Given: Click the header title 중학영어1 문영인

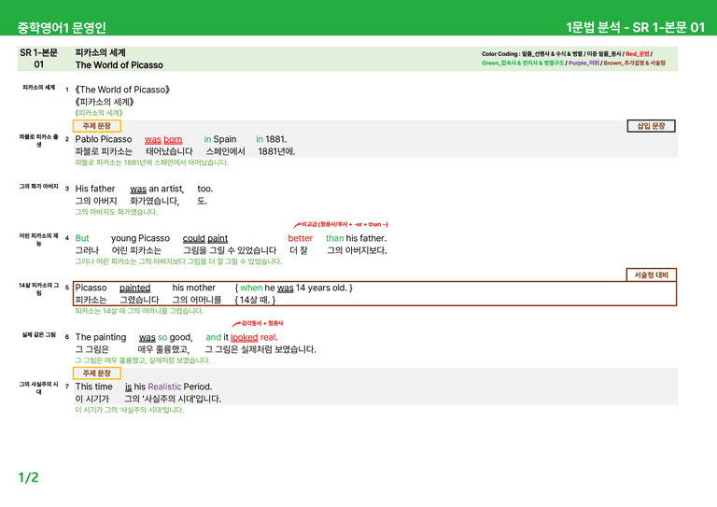Looking at the screenshot, I should pyautogui.click(x=62, y=27).
